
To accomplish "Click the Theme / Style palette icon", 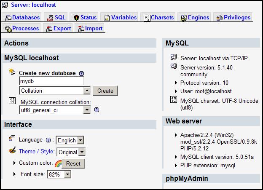I will click(12, 150).
